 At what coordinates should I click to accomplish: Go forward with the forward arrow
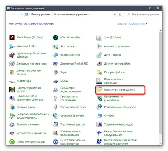[14, 14]
